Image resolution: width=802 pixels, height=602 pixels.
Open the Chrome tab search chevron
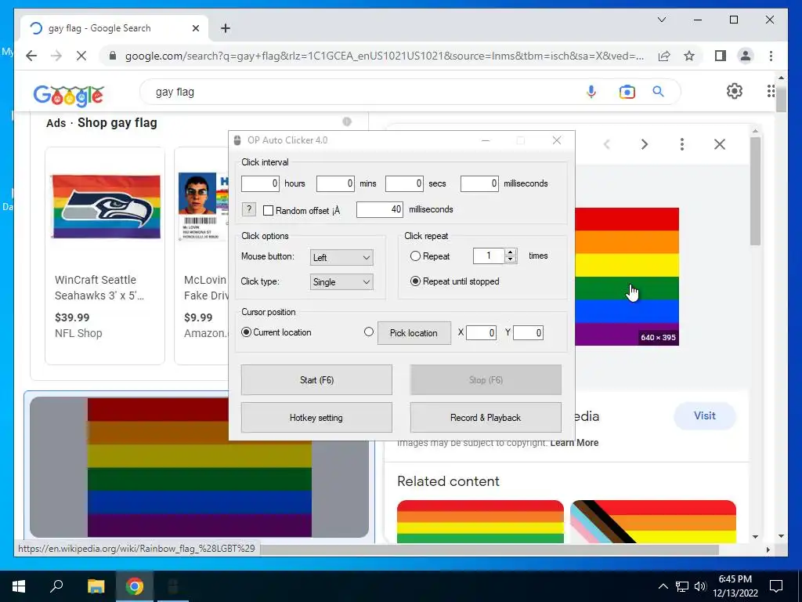661,20
